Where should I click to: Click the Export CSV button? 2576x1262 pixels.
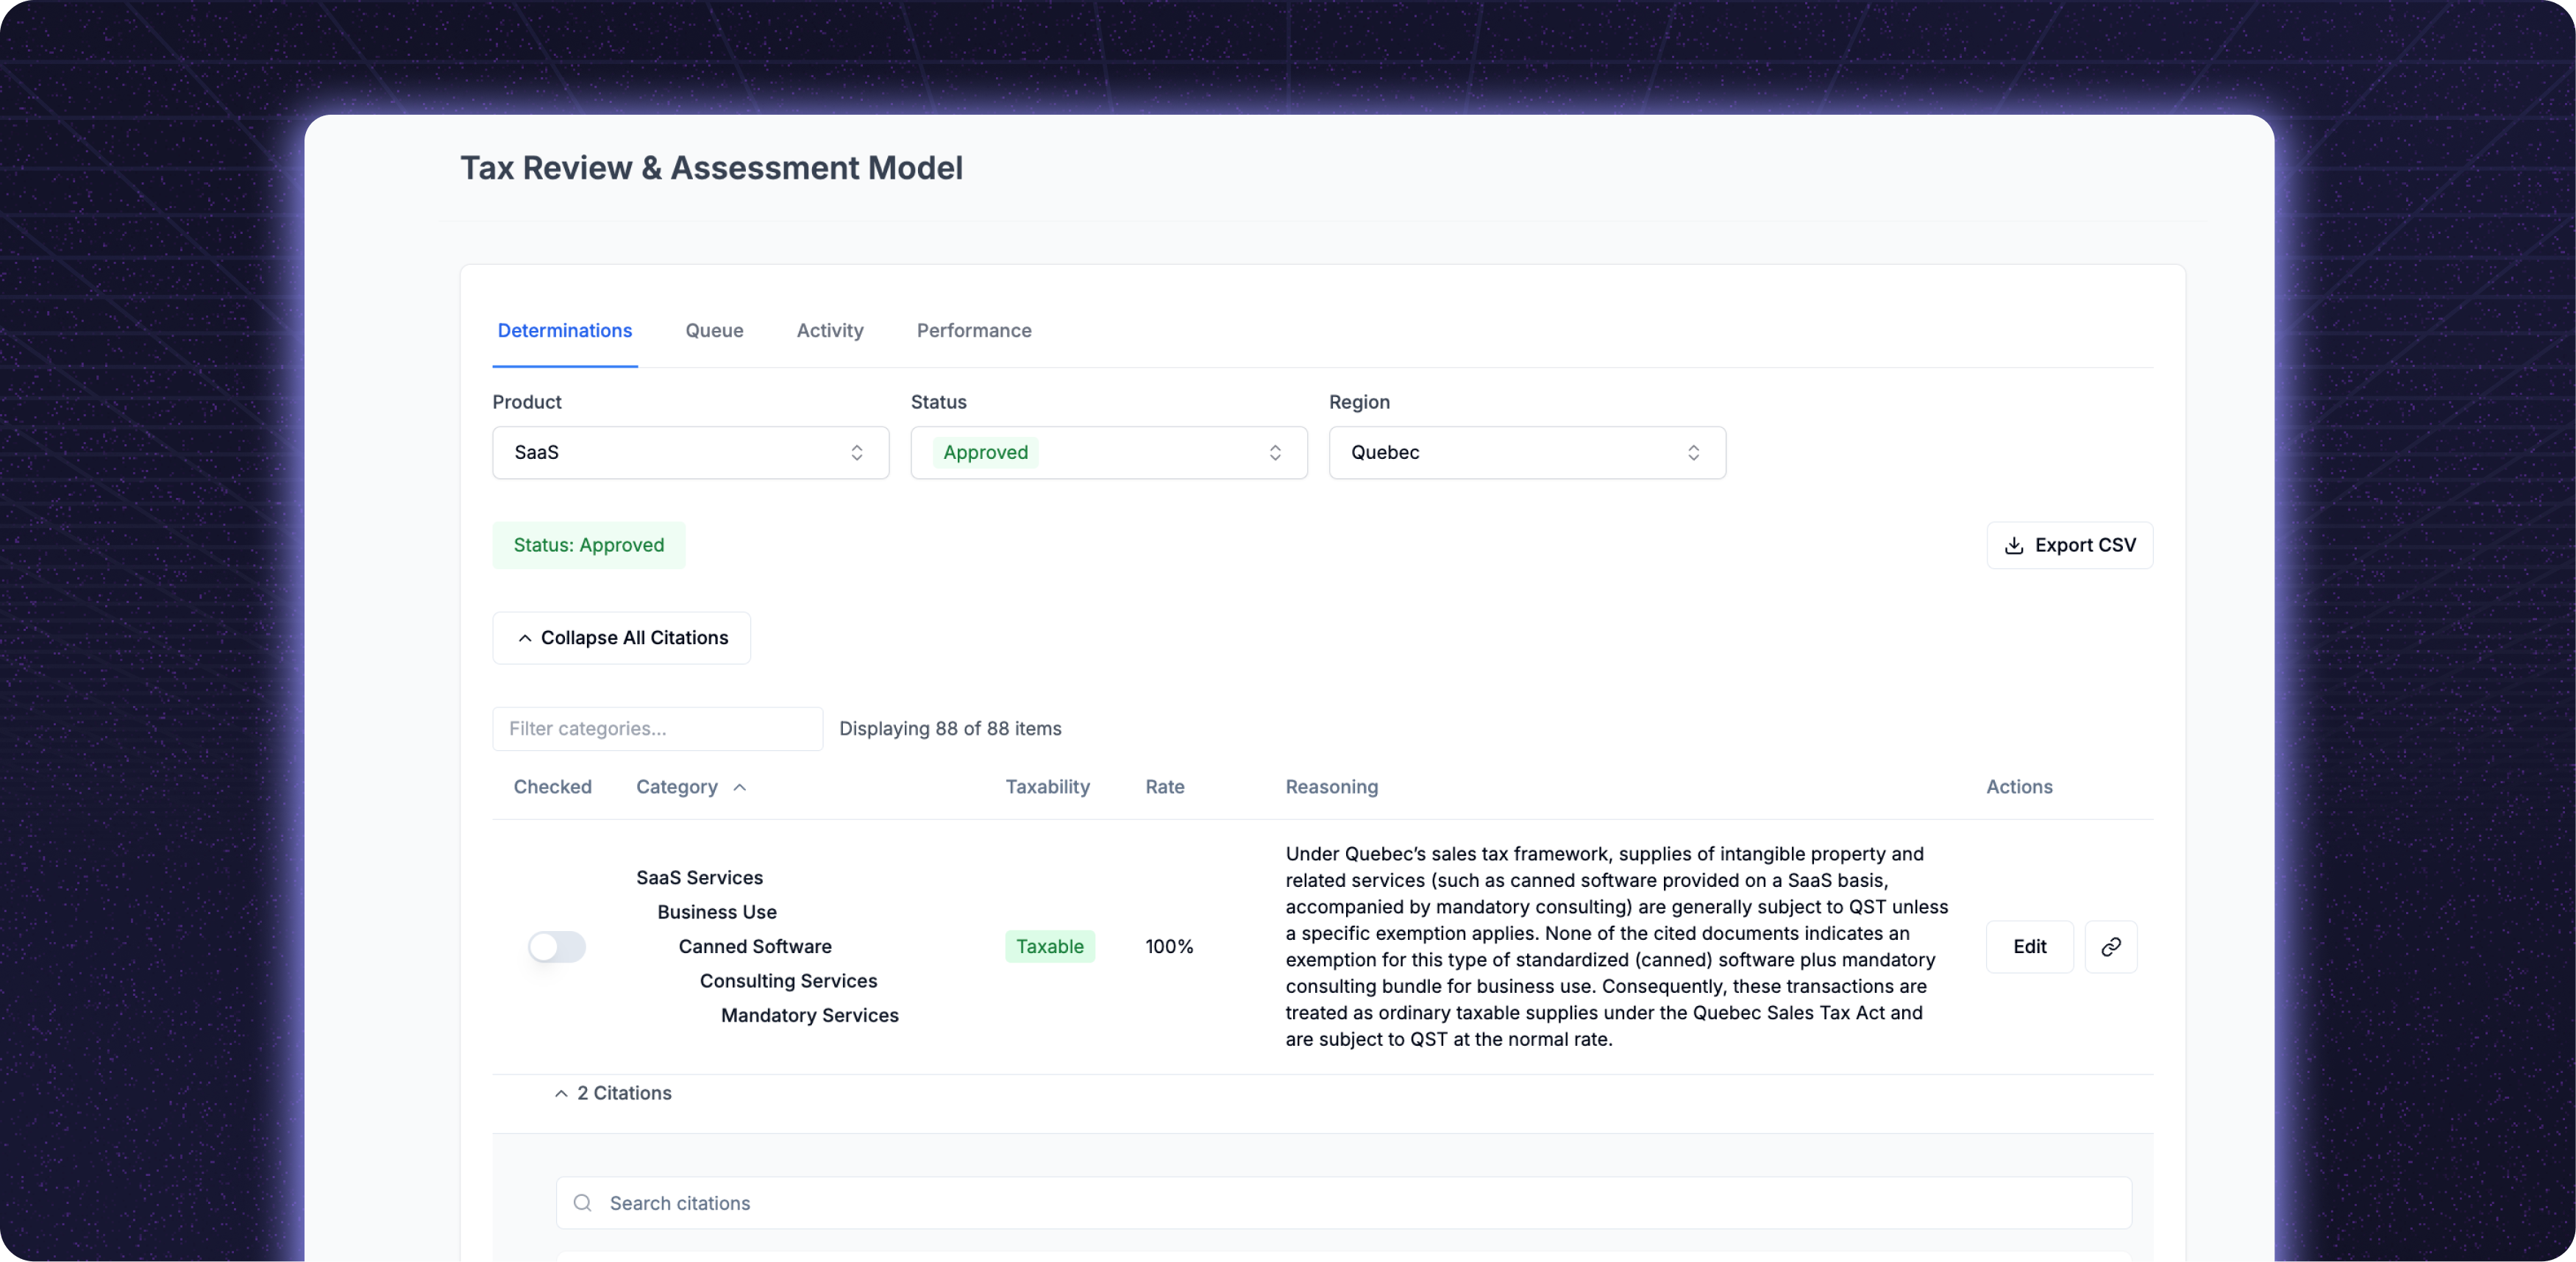[x=2069, y=545]
